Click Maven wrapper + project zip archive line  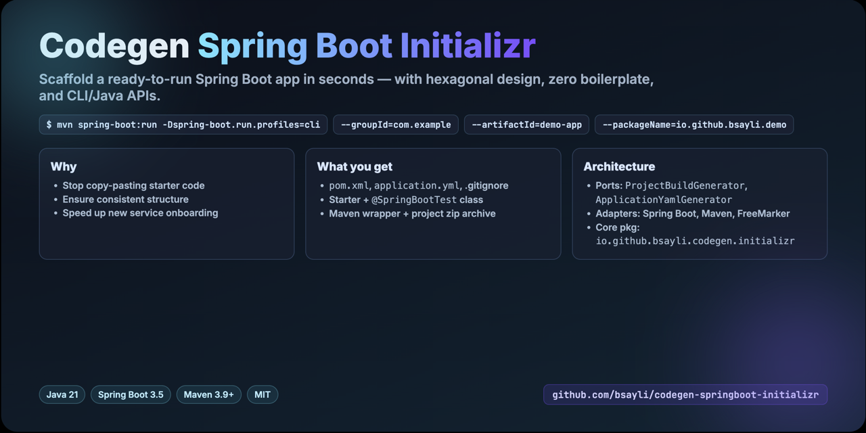pos(412,213)
